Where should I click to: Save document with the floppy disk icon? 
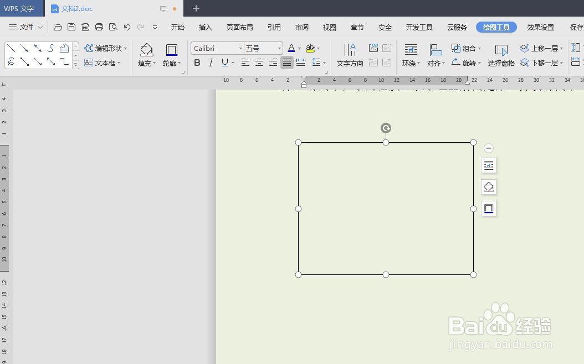tap(71, 27)
